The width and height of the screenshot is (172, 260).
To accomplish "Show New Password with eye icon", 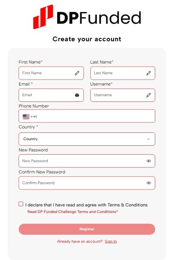I will point(149,161).
